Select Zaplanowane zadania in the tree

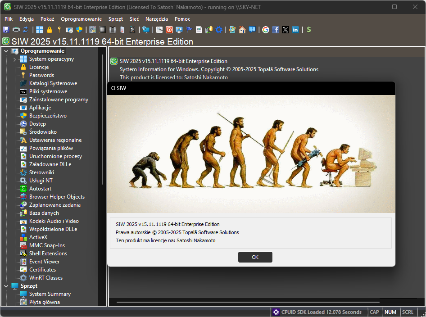[54, 205]
